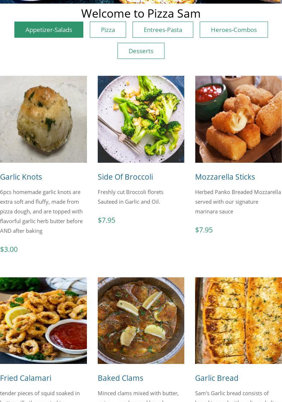Click the Garlic Knots photo
The image size is (282, 402).
[43, 119]
